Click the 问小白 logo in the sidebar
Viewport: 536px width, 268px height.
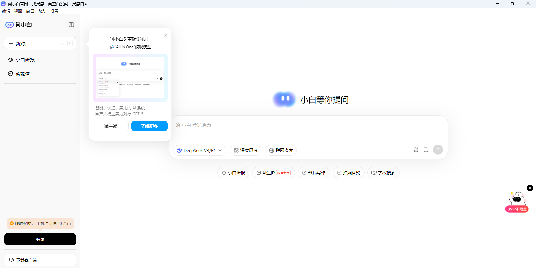pyautogui.click(x=19, y=25)
